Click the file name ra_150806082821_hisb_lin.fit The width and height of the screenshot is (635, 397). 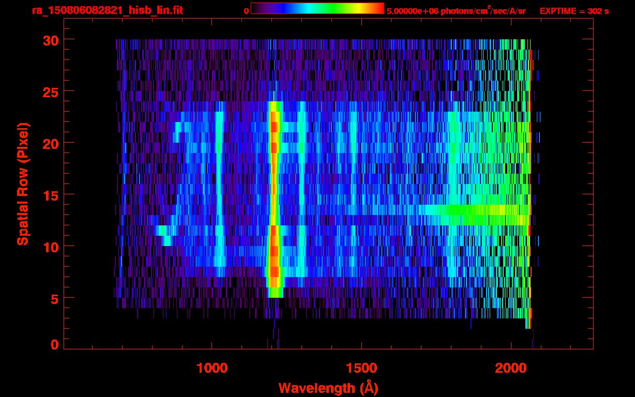[x=107, y=10]
